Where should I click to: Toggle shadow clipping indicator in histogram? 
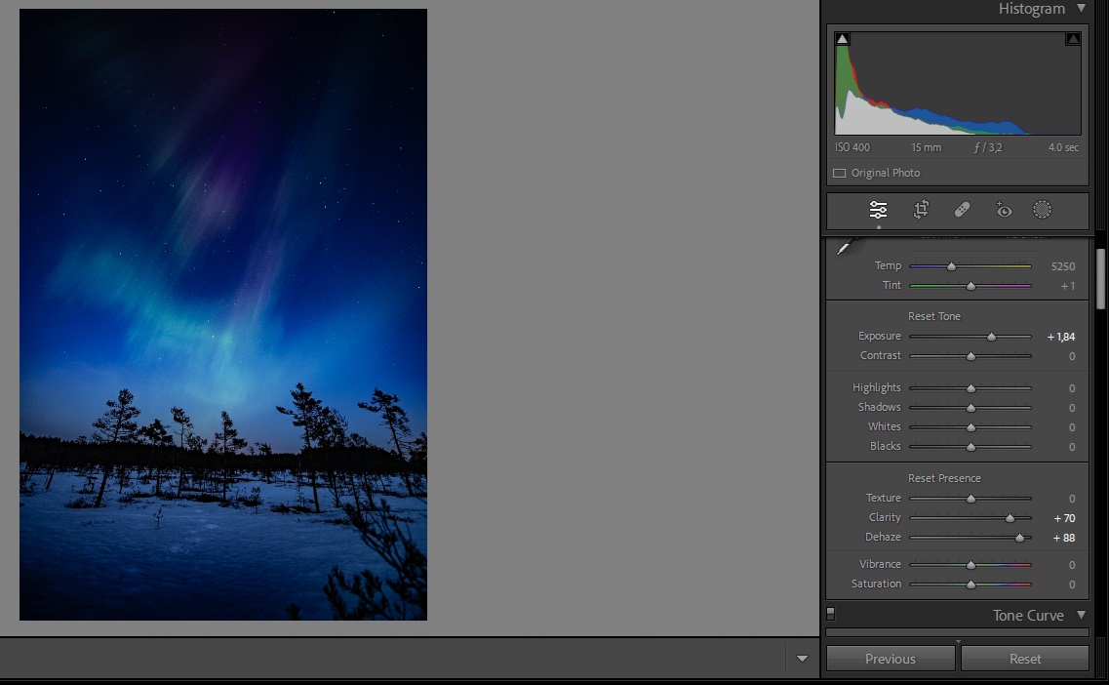pos(843,39)
